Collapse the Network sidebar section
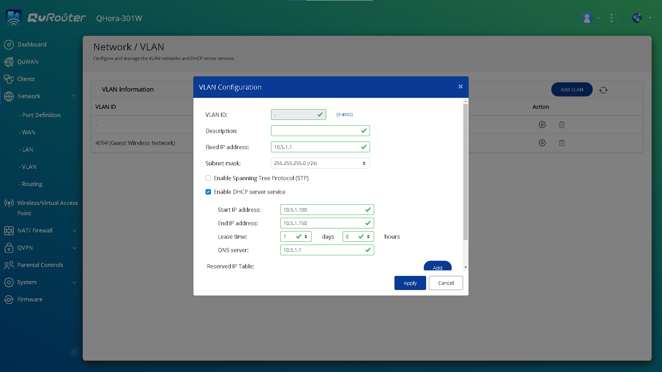Screen dimensions: 662x372 coord(74,96)
